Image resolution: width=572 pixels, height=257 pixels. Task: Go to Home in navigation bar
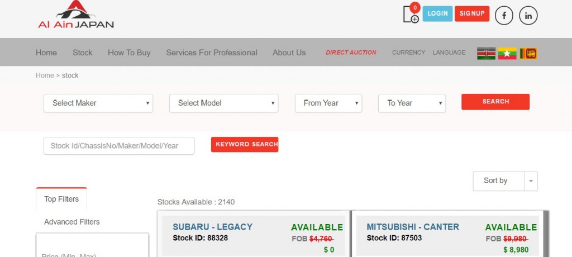[46, 53]
